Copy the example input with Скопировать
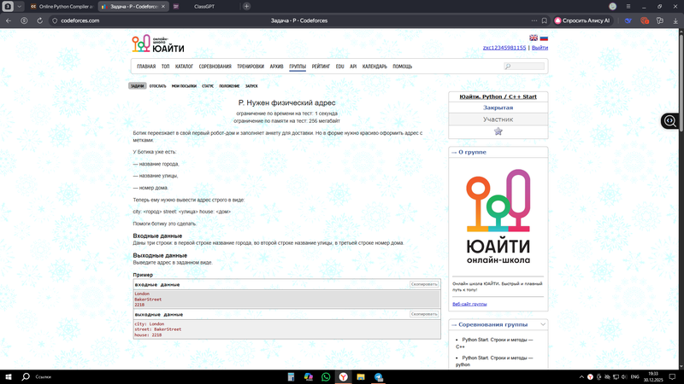Viewport: 684px width, 384px height. (424, 284)
